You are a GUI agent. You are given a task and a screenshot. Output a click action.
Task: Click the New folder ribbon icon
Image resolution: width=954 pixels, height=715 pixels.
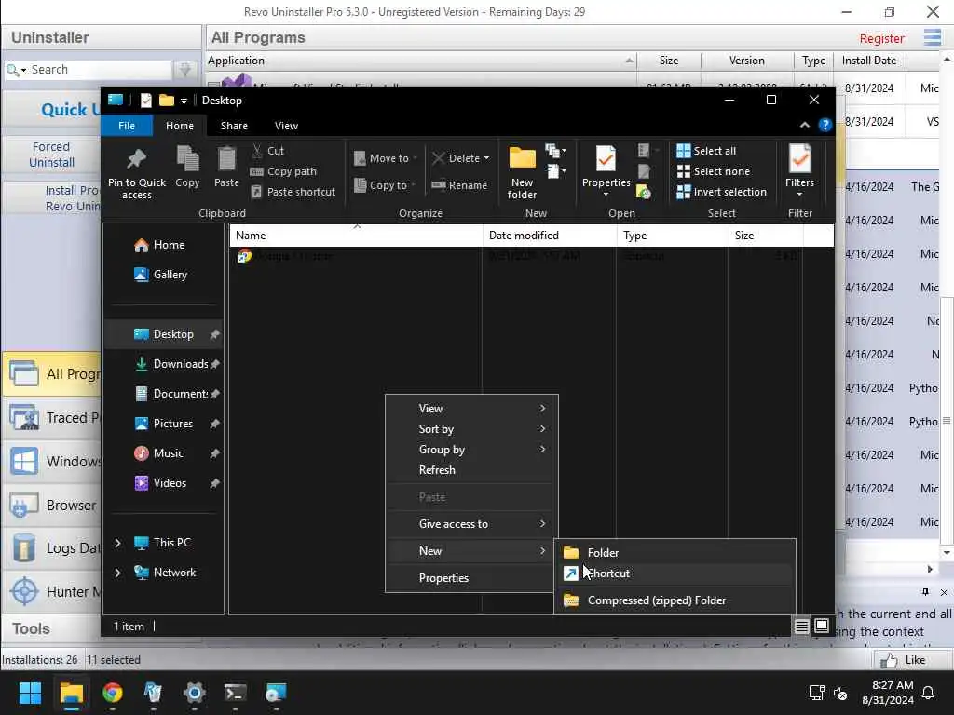(x=522, y=172)
